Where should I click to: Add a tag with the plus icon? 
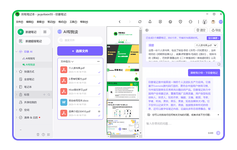click(44, 94)
